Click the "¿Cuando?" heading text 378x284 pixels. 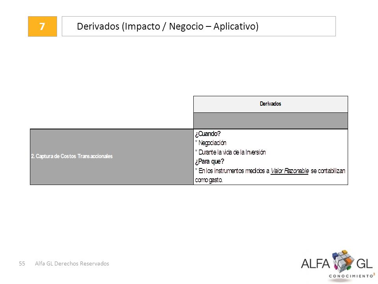(208, 134)
